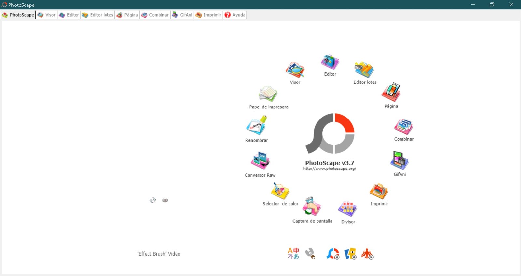Open the Conversor Raw tool
521x276 pixels.
[260, 161]
